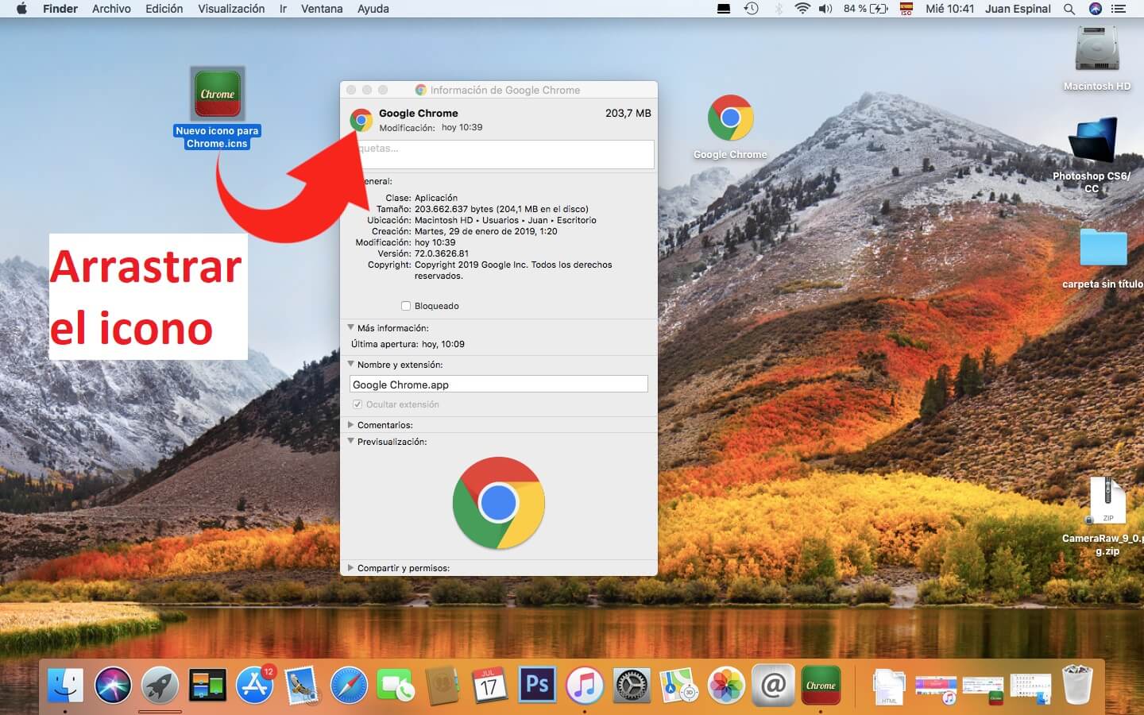The width and height of the screenshot is (1144, 715).
Task: Click the large Chrome preview image
Action: tap(499, 503)
